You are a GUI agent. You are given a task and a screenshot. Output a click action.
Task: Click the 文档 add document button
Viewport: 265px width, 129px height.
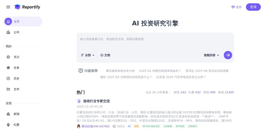click(105, 55)
